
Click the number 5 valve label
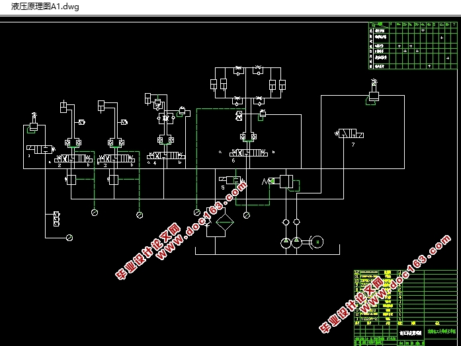223,188
